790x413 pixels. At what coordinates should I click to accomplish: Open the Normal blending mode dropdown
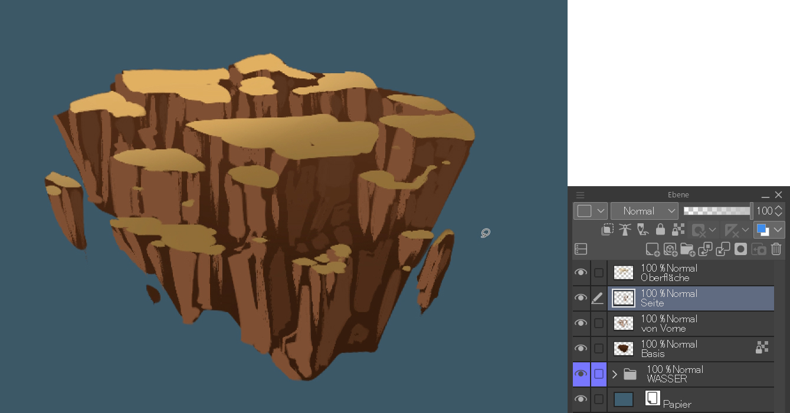pos(644,211)
